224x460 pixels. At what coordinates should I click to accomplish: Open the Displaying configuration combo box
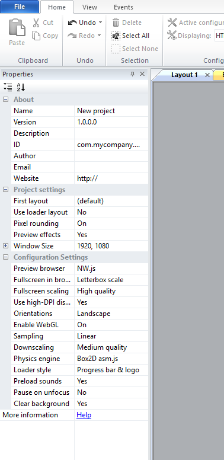[219, 36]
